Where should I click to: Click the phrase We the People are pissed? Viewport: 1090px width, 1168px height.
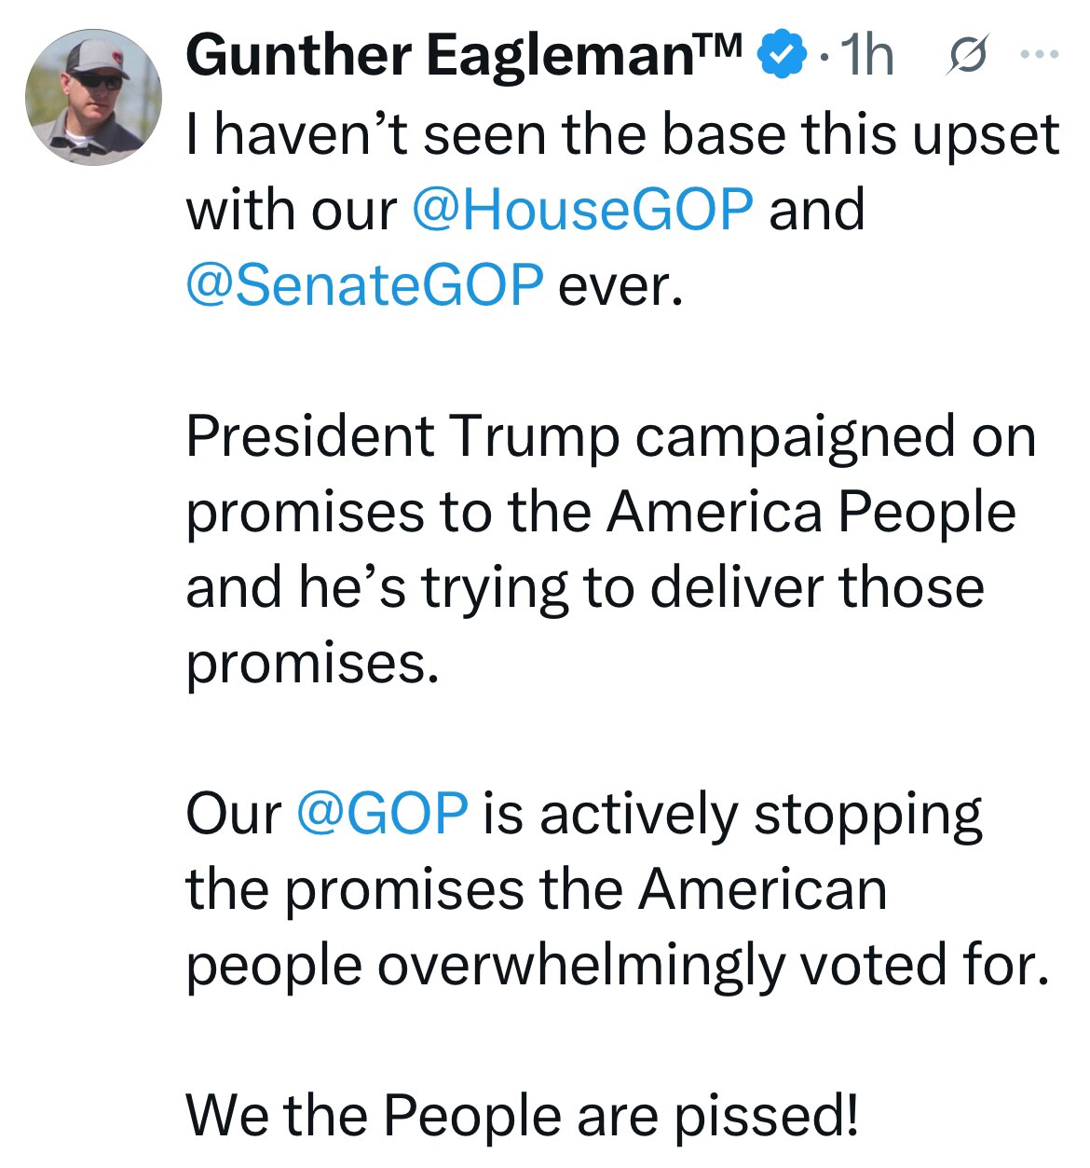(524, 1116)
